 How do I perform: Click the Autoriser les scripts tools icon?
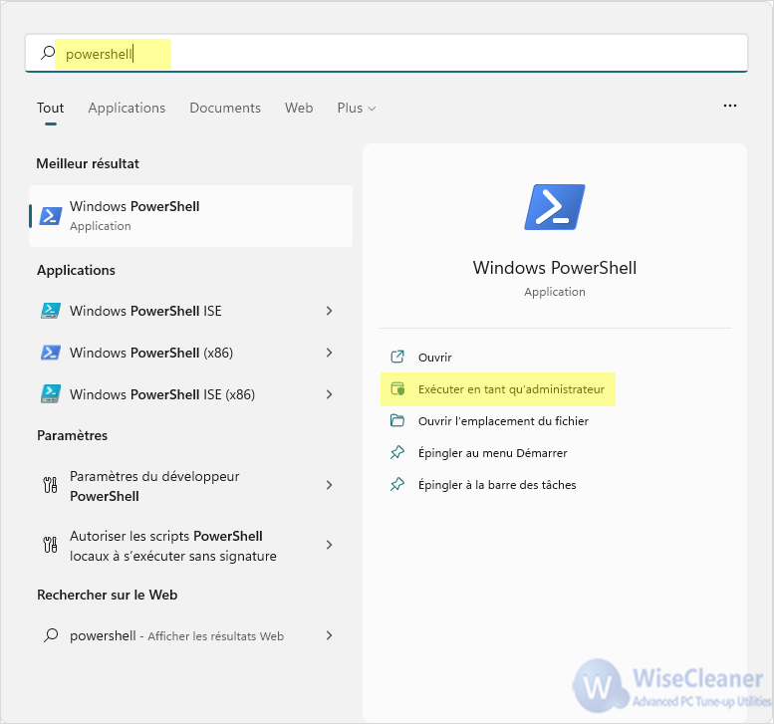click(51, 545)
